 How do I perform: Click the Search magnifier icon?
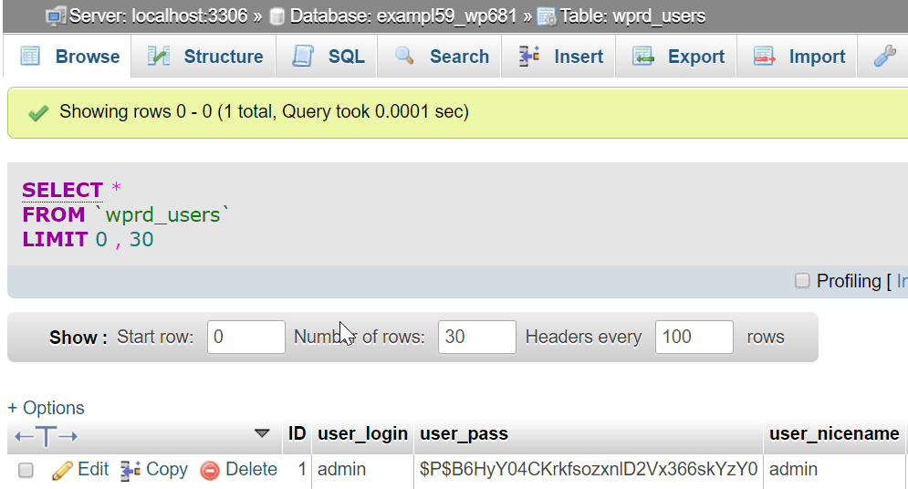coord(405,57)
